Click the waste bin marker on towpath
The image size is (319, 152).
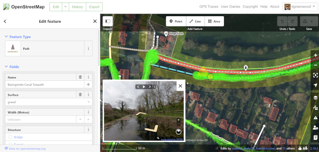246,68
